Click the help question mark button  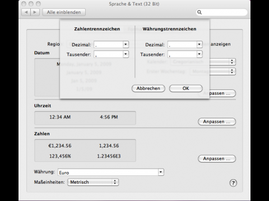(x=233, y=183)
